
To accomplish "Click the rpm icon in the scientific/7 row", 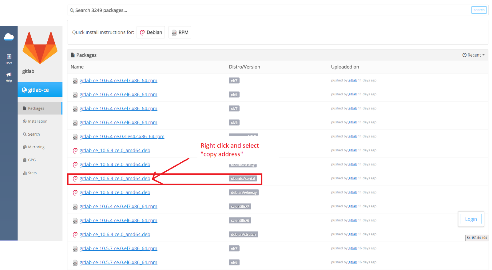I will point(75,207).
